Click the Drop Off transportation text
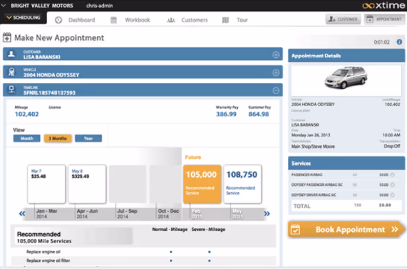The width and height of the screenshot is (407, 269). [392, 146]
